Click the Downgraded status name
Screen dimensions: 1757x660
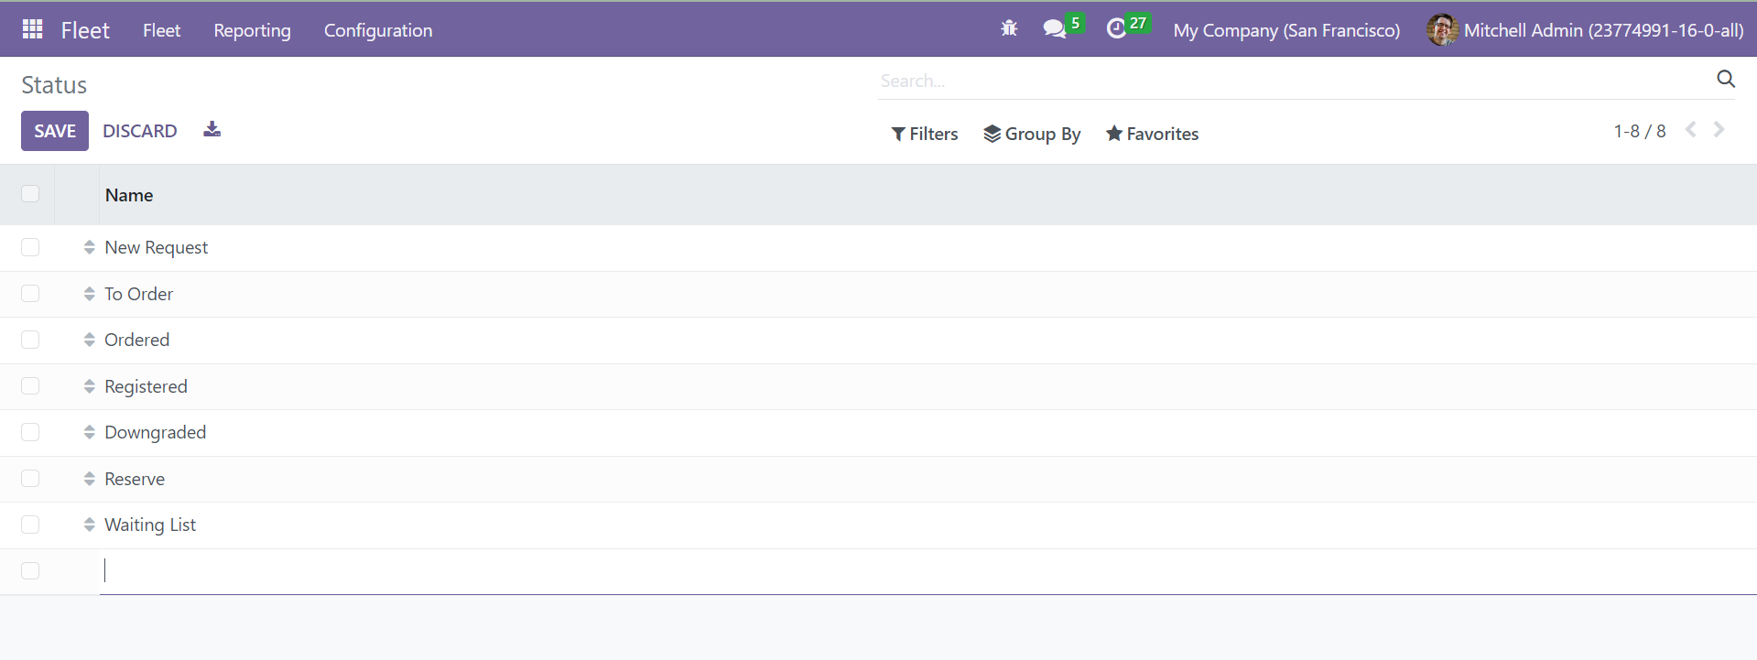click(x=155, y=432)
